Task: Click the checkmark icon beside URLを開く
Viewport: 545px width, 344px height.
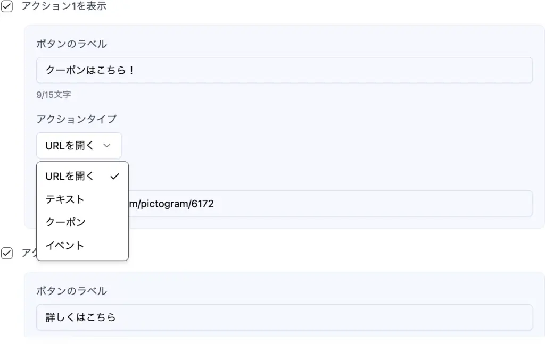Action: coord(114,177)
